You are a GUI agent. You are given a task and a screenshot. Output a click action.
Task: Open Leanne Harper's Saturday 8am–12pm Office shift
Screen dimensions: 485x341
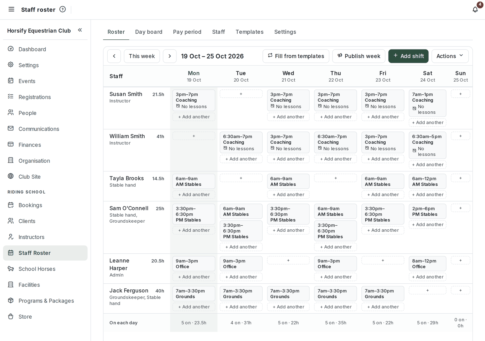coord(427,263)
